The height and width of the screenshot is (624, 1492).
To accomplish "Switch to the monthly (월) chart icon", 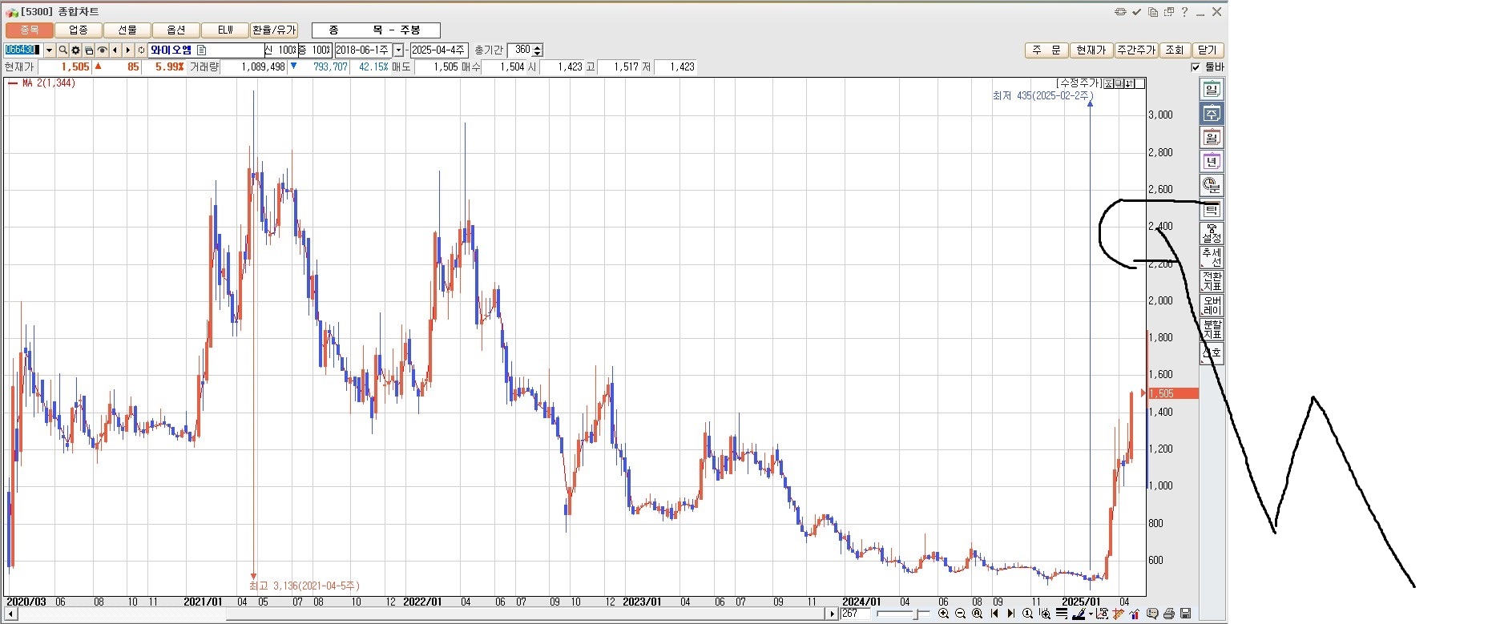I will [1211, 138].
